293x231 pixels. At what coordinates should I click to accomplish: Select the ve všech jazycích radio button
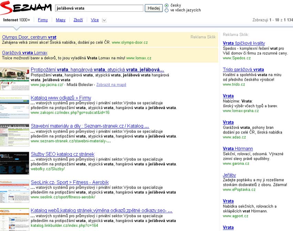(167, 10)
